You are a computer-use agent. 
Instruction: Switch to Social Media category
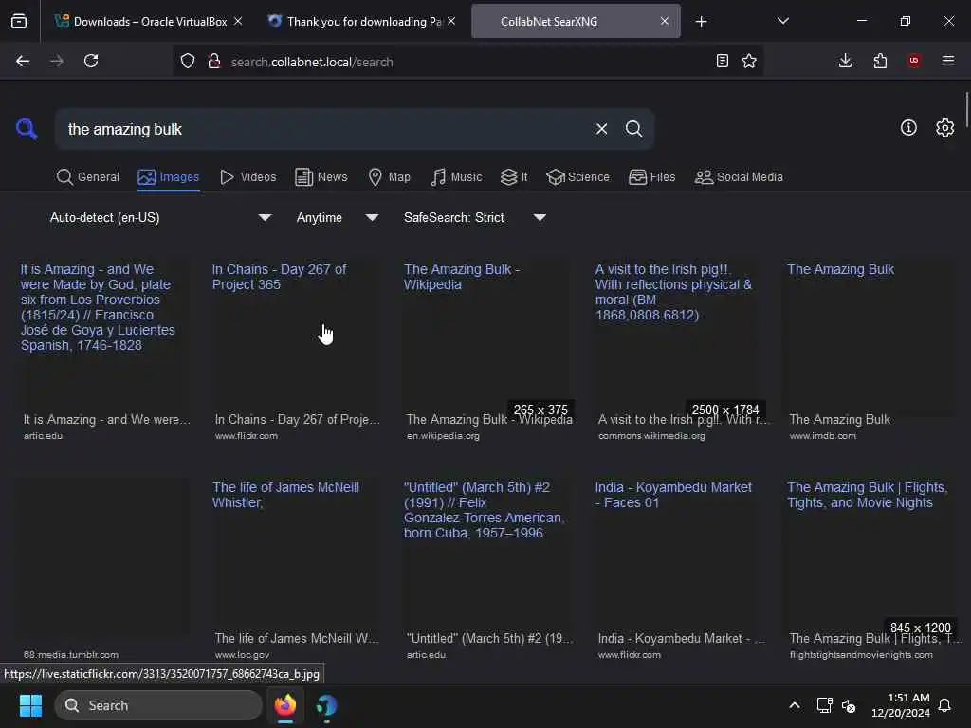pyautogui.click(x=739, y=177)
